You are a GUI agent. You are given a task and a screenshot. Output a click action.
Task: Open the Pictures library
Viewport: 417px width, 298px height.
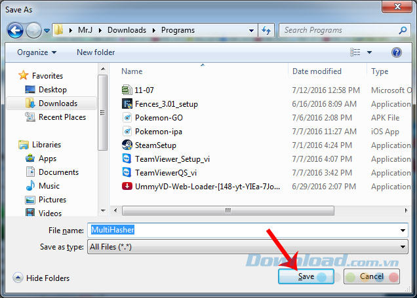(x=52, y=200)
